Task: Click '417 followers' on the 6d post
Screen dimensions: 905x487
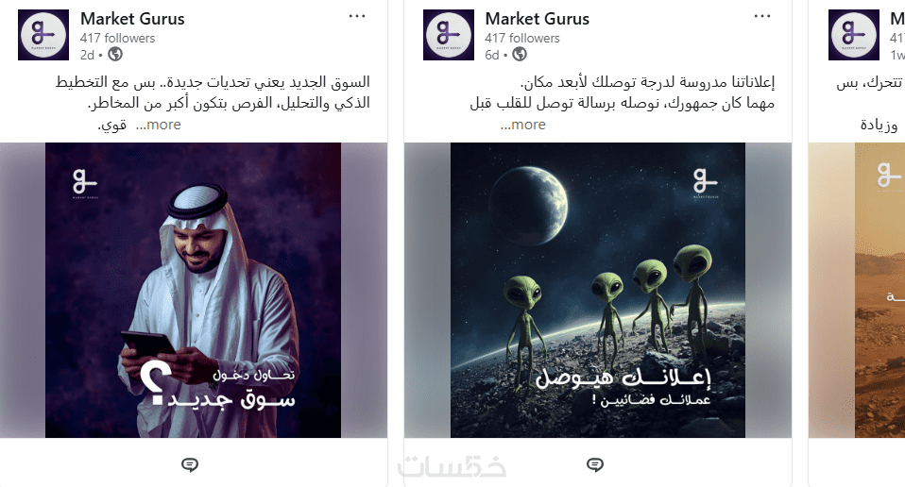Action: (522, 38)
